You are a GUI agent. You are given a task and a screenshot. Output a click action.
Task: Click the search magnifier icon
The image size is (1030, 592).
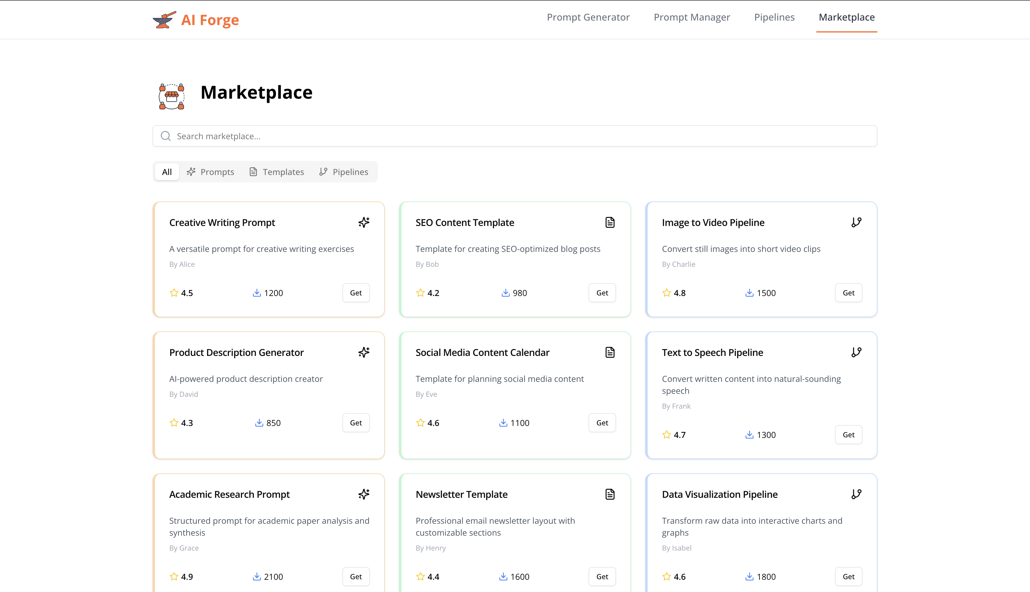tap(165, 136)
